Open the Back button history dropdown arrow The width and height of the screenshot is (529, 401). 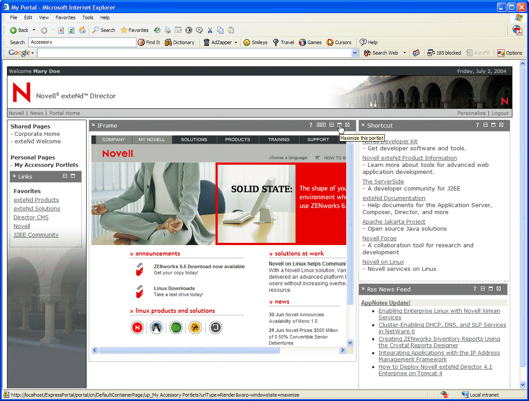[34, 30]
